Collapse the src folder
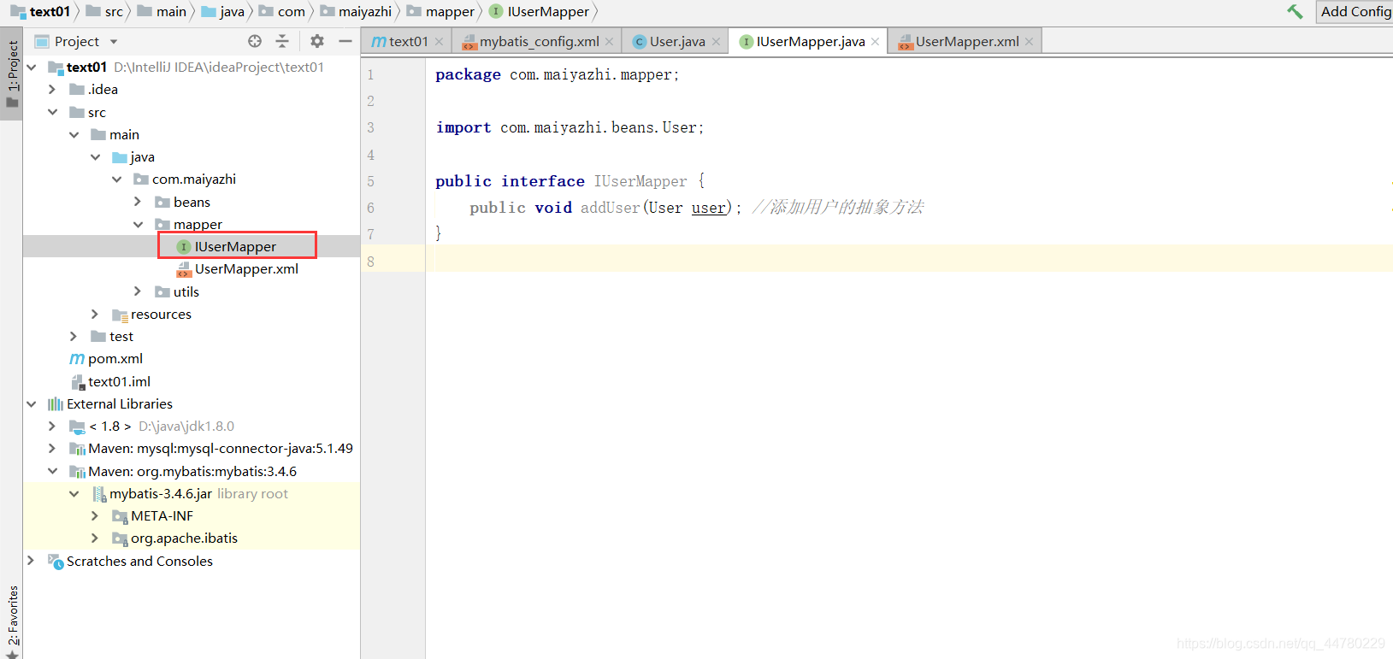 [53, 112]
